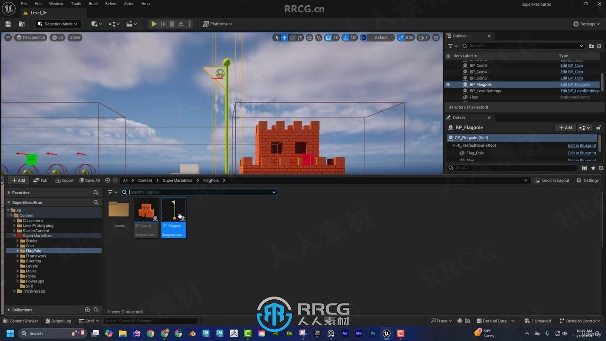Open the Selection Mode dropdown
The image size is (606, 341).
click(x=58, y=24)
